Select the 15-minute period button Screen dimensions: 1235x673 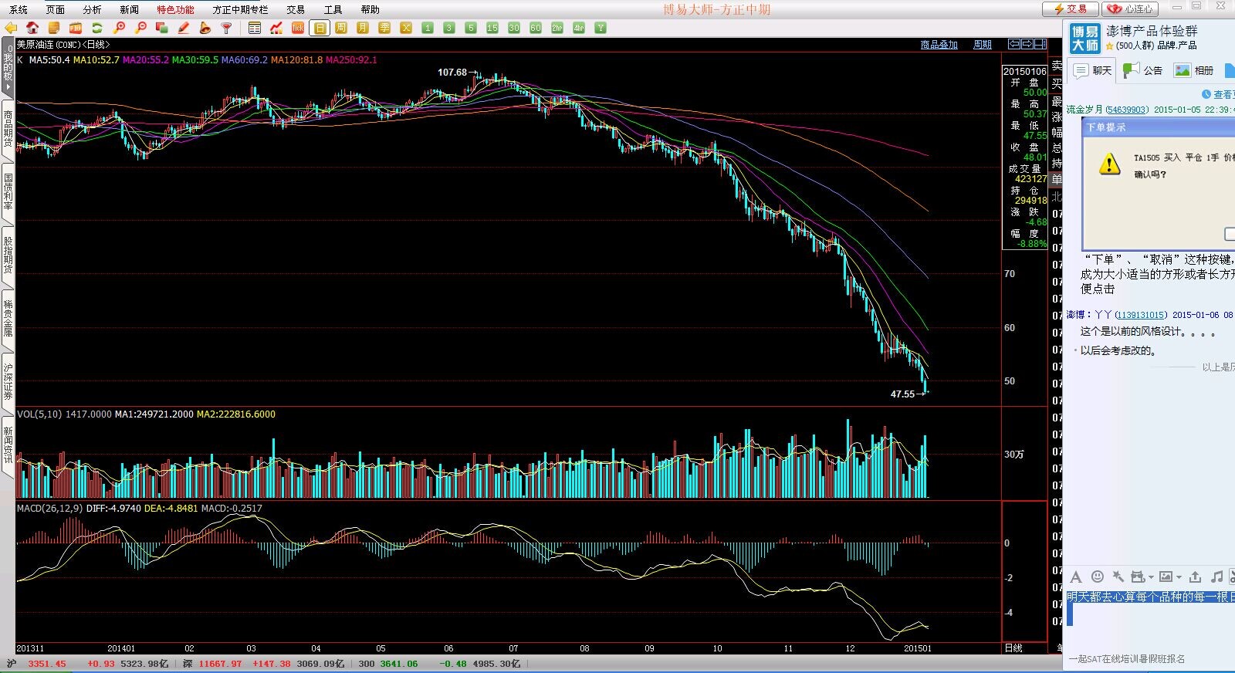tap(492, 28)
